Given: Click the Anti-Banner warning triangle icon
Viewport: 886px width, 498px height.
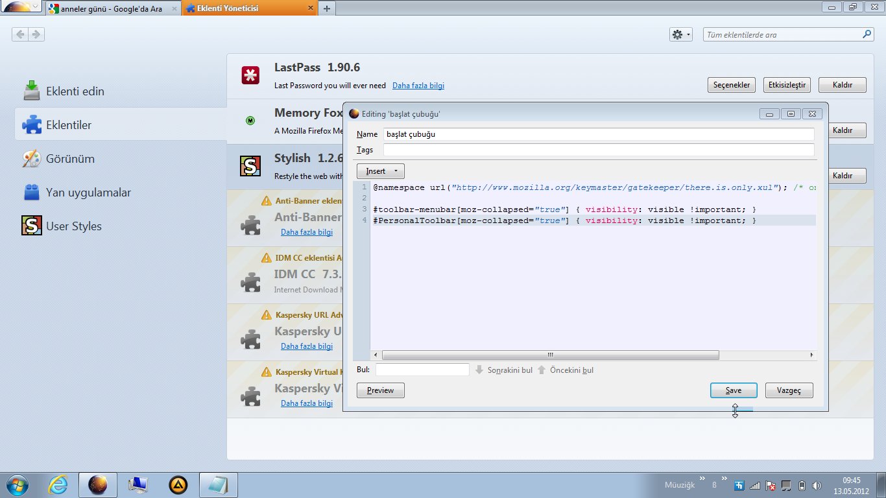Looking at the screenshot, I should click(x=266, y=200).
